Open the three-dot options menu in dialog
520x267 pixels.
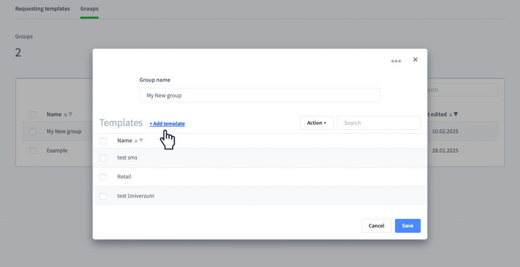(396, 61)
